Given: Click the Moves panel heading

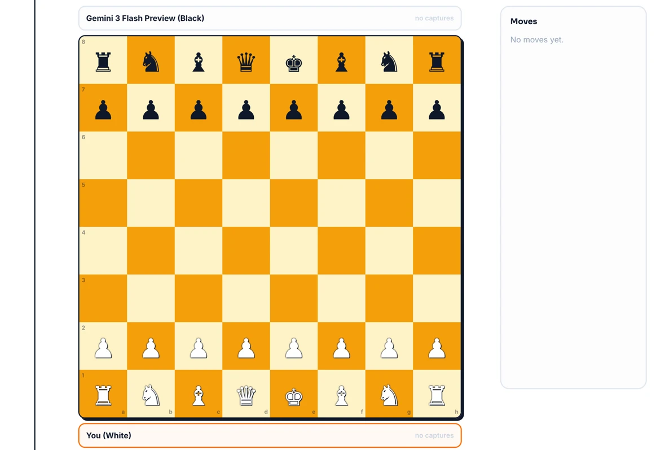Looking at the screenshot, I should pos(524,21).
